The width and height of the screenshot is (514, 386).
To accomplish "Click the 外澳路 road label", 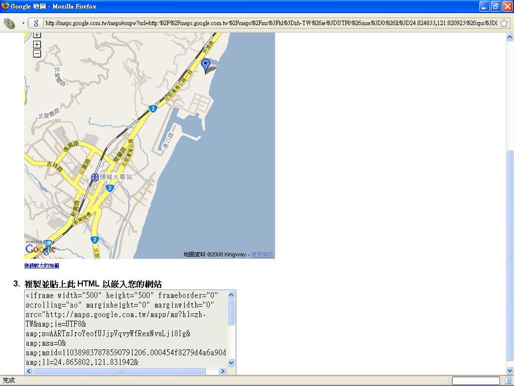I will [207, 47].
